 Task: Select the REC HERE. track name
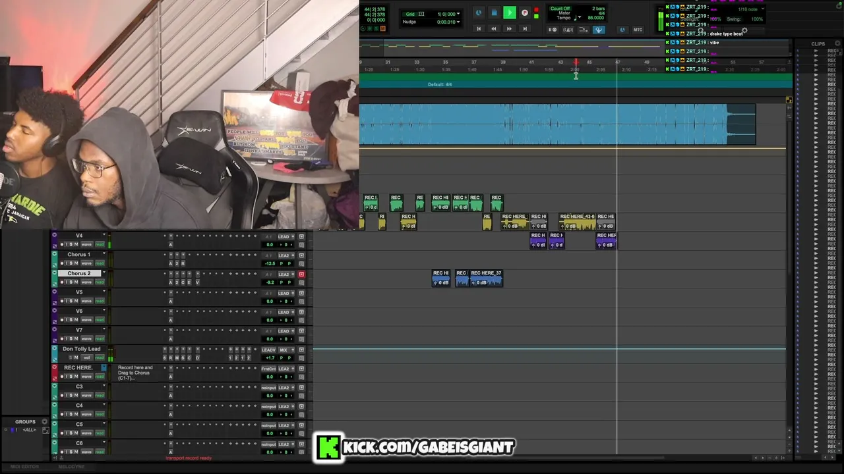coord(78,367)
